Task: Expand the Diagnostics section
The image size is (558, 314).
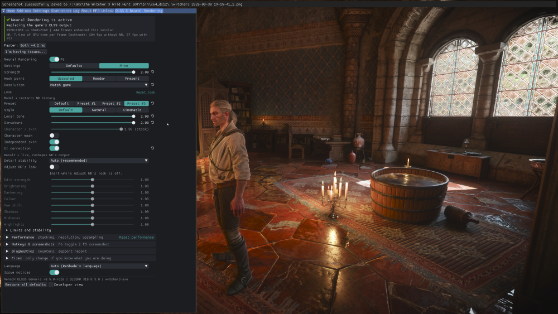Action: [80, 251]
